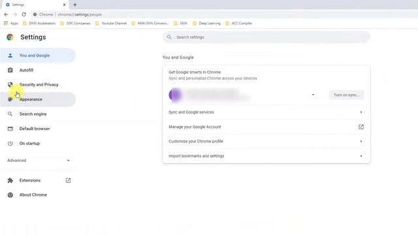The width and height of the screenshot is (418, 235).
Task: Reload the page with the refresh icon
Action: pyautogui.click(x=24, y=14)
